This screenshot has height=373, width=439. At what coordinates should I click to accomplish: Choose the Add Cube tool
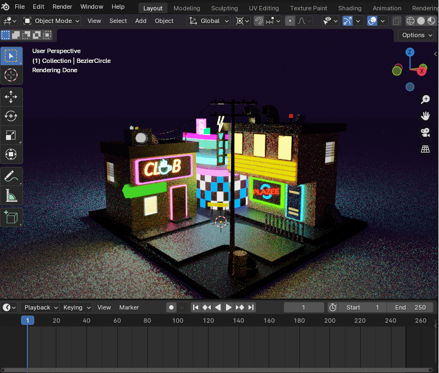click(11, 217)
